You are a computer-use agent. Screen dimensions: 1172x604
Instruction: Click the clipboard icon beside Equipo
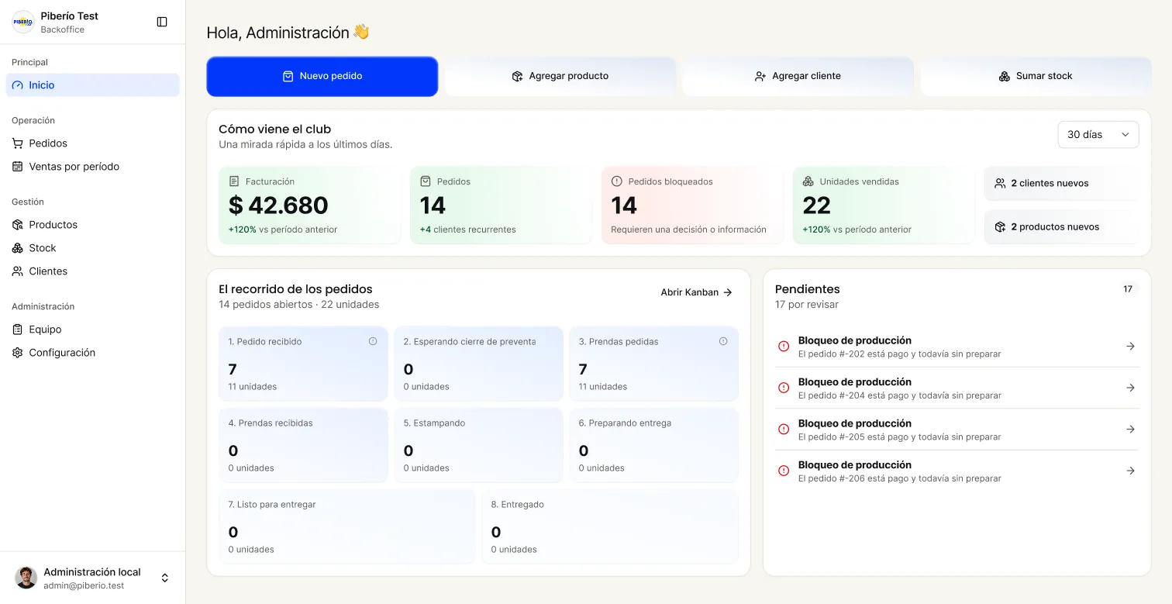pyautogui.click(x=18, y=330)
